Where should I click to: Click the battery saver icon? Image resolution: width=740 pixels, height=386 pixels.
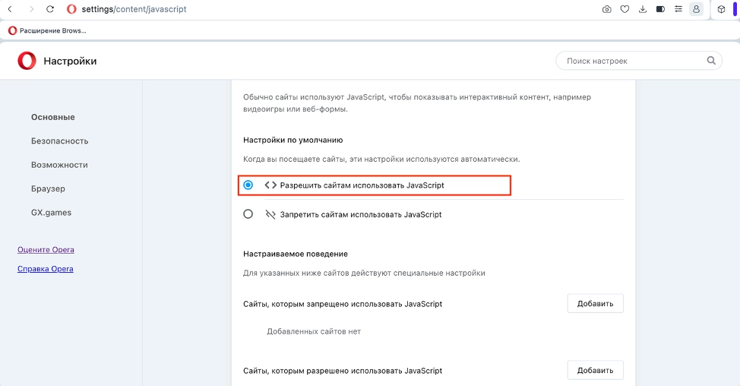(660, 9)
